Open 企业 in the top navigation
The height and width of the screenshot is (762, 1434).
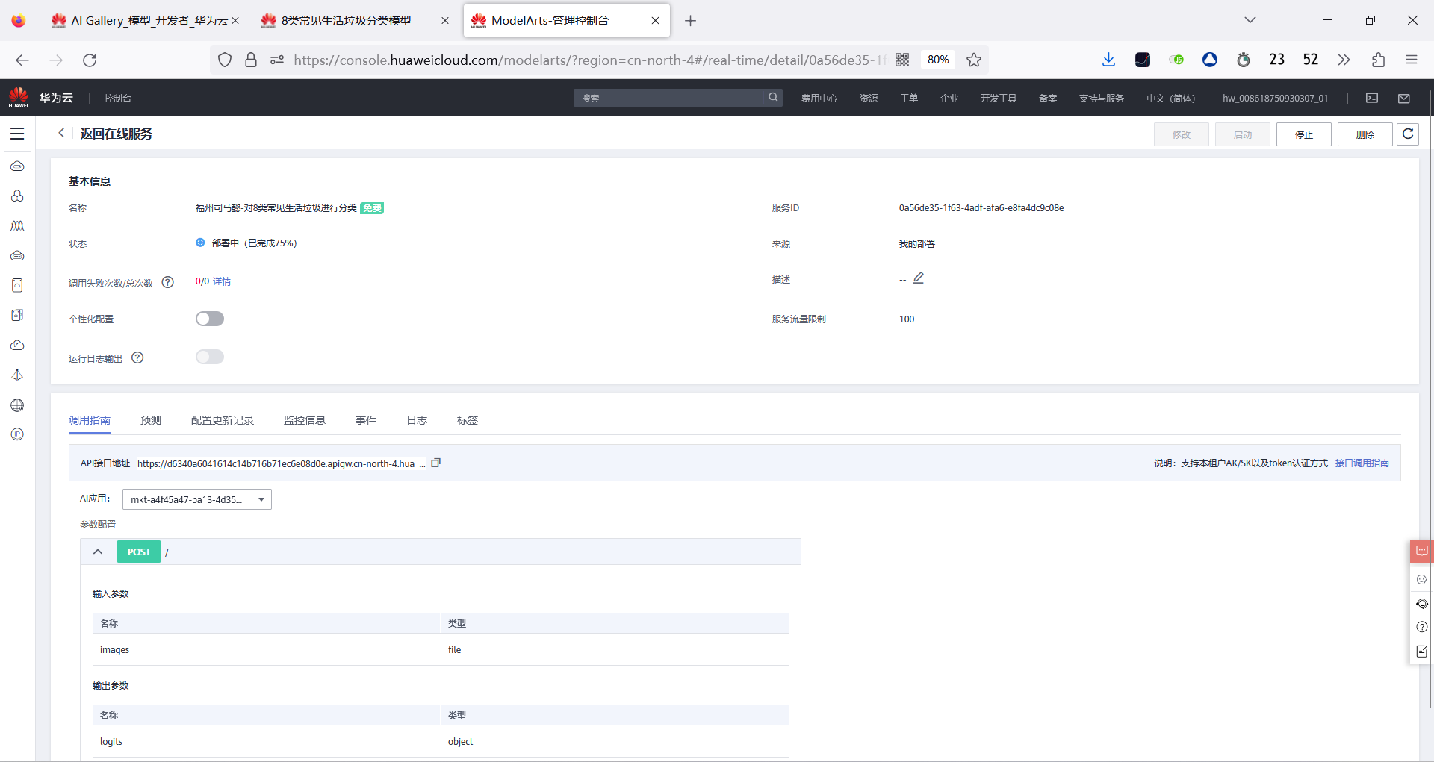(x=949, y=98)
